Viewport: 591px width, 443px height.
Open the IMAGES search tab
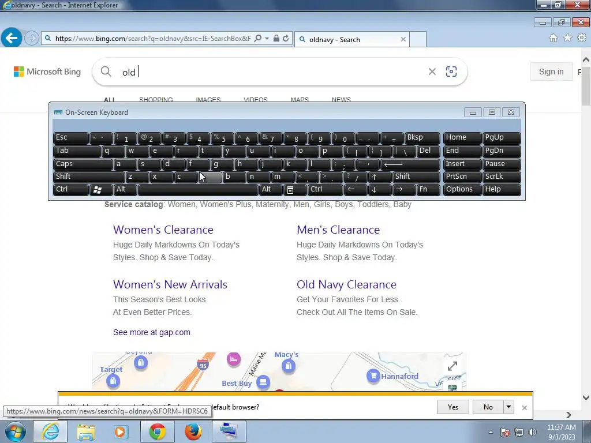[x=208, y=100]
